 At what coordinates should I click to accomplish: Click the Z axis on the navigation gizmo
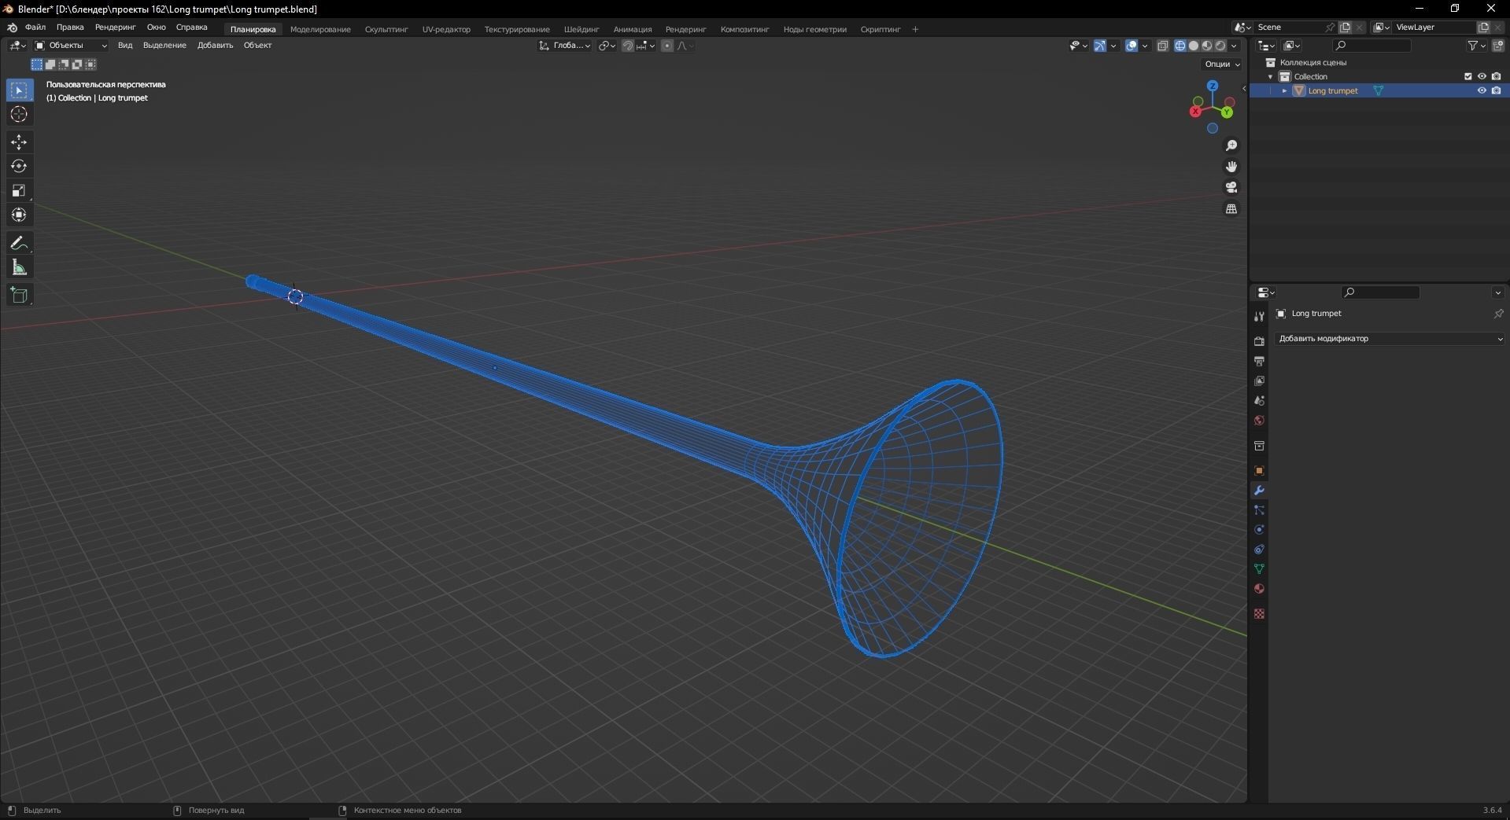click(1213, 85)
